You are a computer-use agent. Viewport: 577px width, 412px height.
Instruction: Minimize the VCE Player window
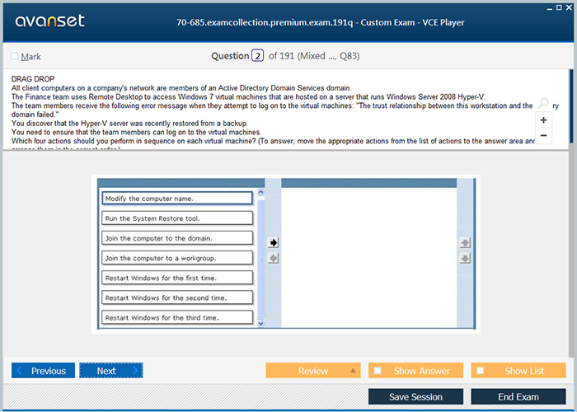pyautogui.click(x=550, y=8)
